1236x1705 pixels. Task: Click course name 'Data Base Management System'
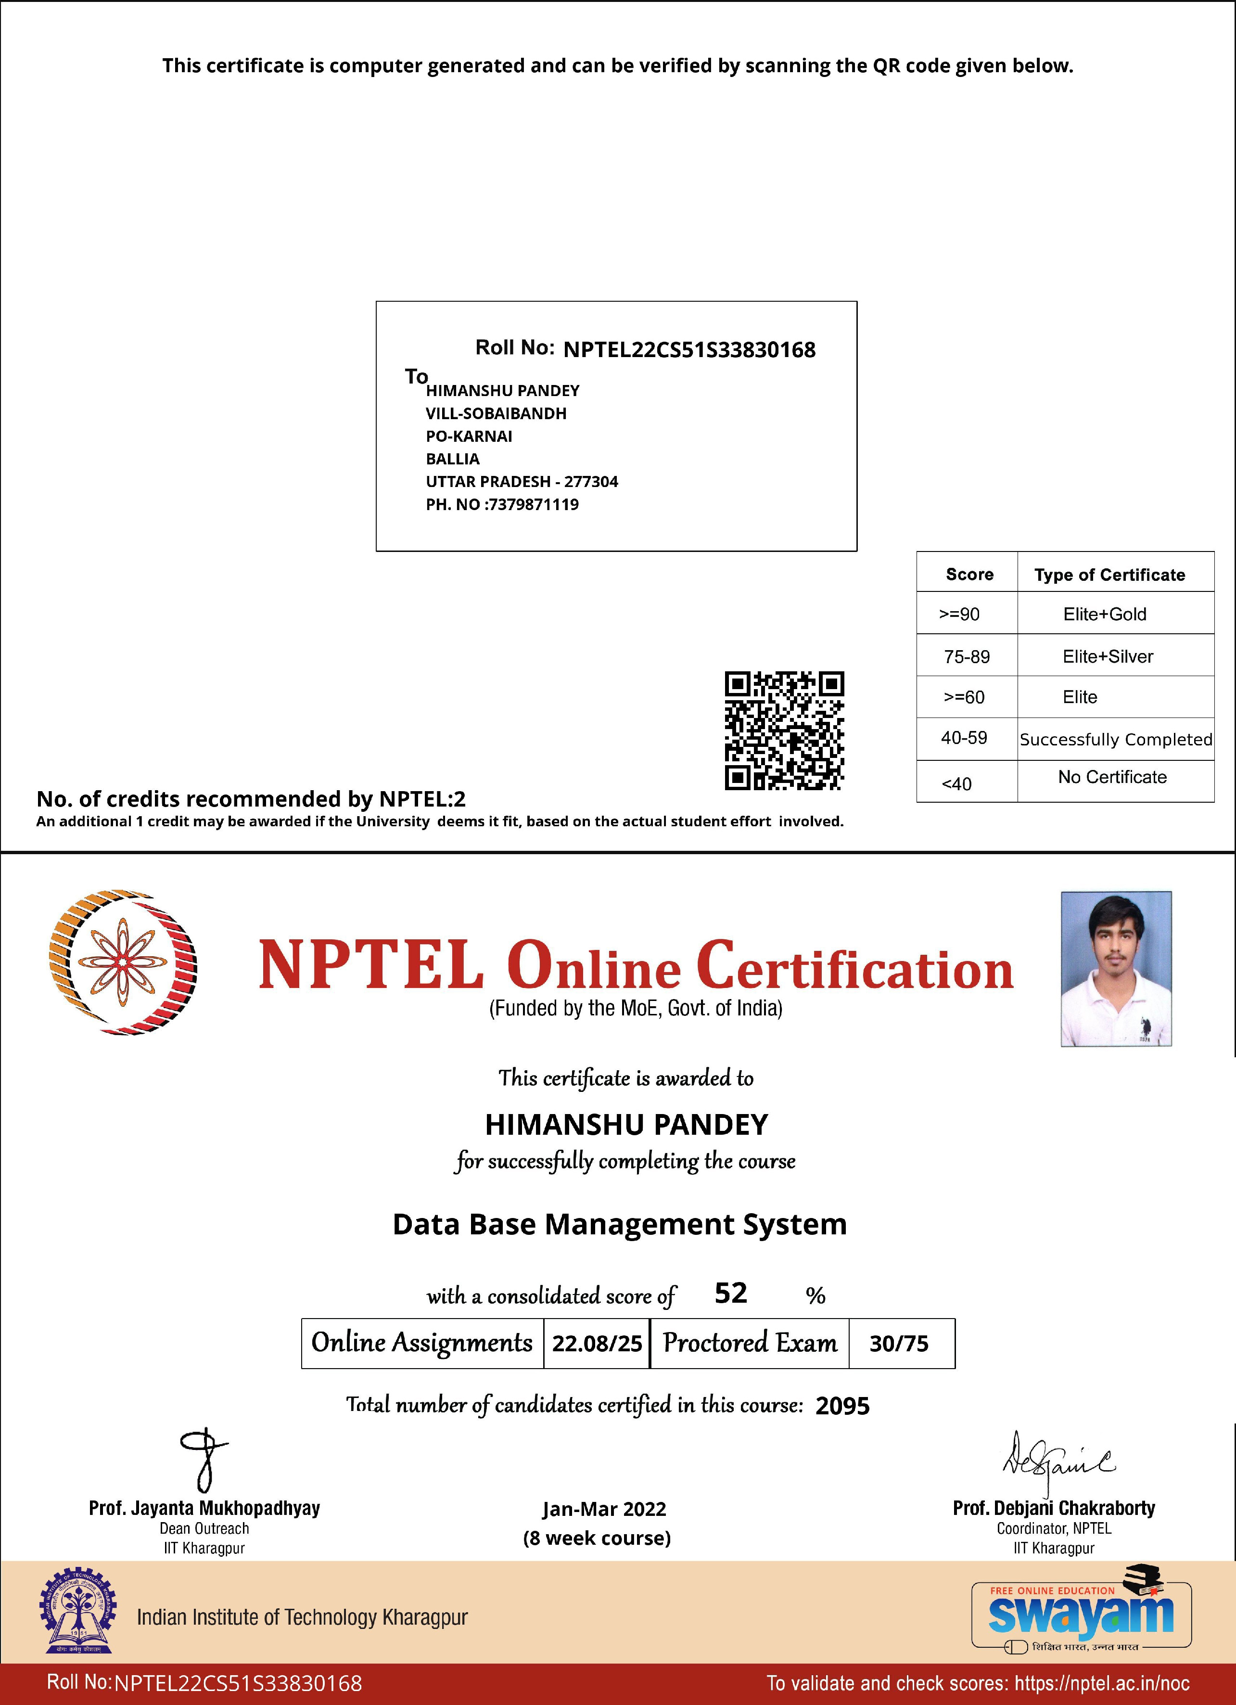[x=620, y=1225]
